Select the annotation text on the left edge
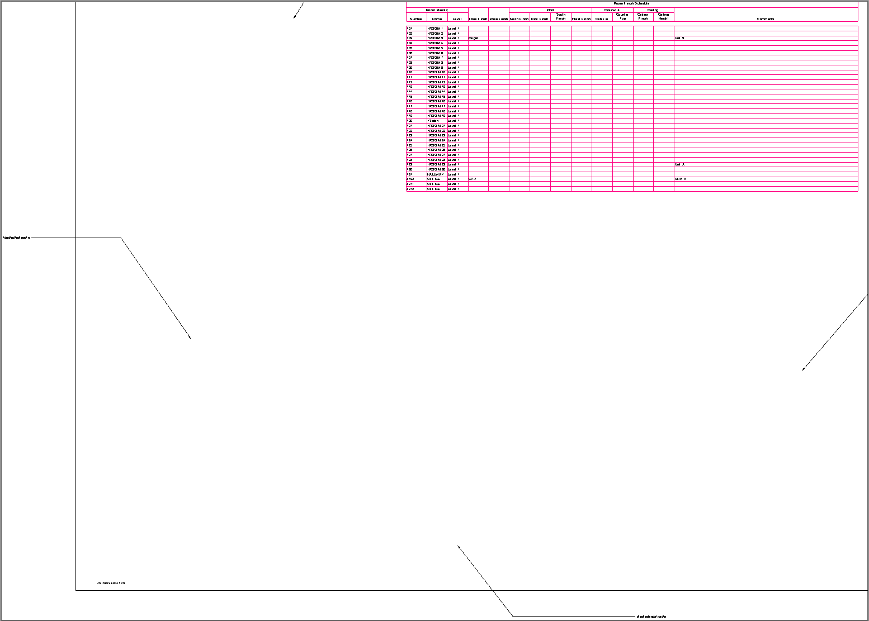869x621 pixels. 16,237
